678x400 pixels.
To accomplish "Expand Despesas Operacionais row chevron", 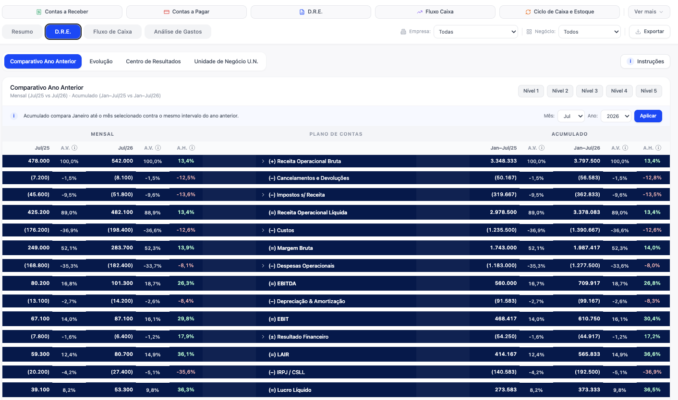I will (x=263, y=266).
